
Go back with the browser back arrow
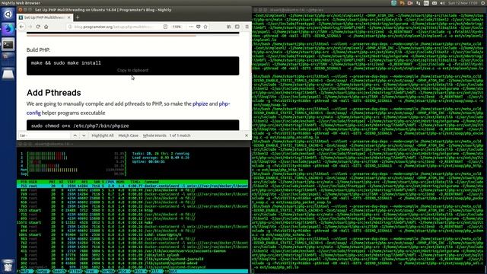[x=21, y=27]
